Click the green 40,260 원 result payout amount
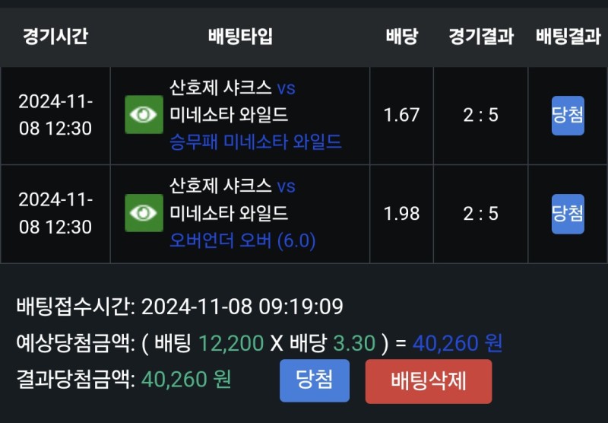 pyautogui.click(x=186, y=379)
